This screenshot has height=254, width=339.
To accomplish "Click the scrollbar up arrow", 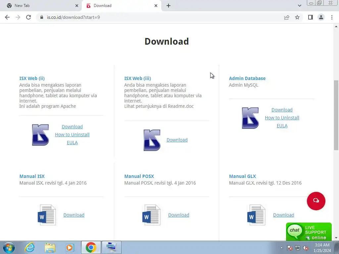I will pos(336,26).
